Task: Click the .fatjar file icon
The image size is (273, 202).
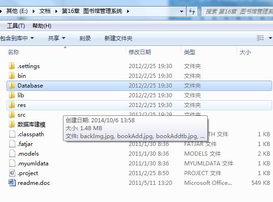Action: pos(12,144)
